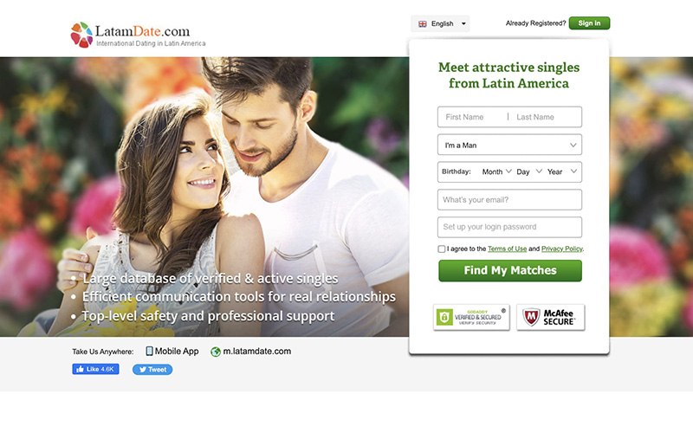Viewport: 693px width, 433px height.
Task: Open the Terms of Use link
Action: [x=507, y=249]
